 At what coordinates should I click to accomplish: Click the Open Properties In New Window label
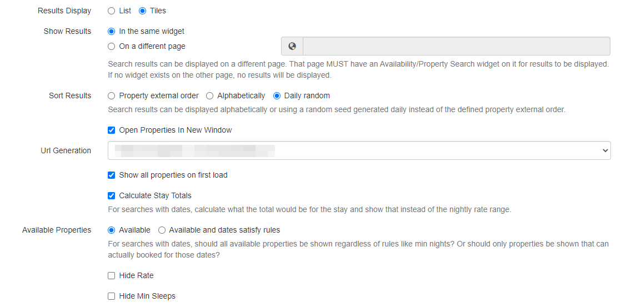coord(176,130)
